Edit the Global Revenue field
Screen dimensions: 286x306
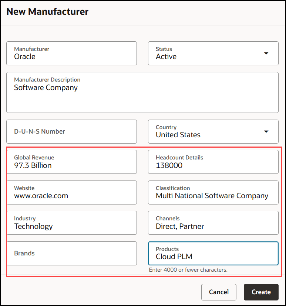point(72,162)
